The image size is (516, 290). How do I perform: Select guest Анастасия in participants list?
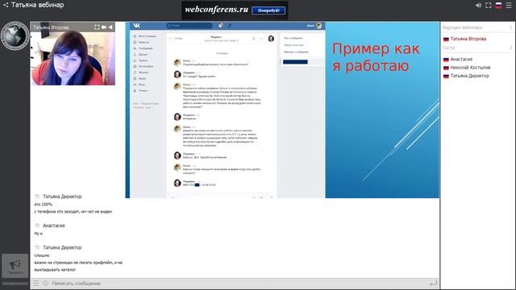coord(461,59)
